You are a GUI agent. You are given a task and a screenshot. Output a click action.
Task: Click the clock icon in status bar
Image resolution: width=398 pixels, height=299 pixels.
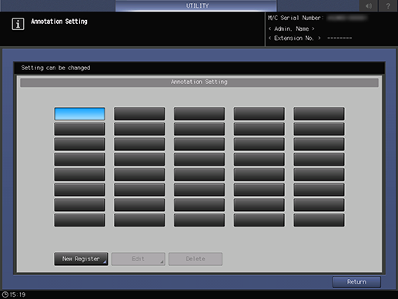(5, 294)
